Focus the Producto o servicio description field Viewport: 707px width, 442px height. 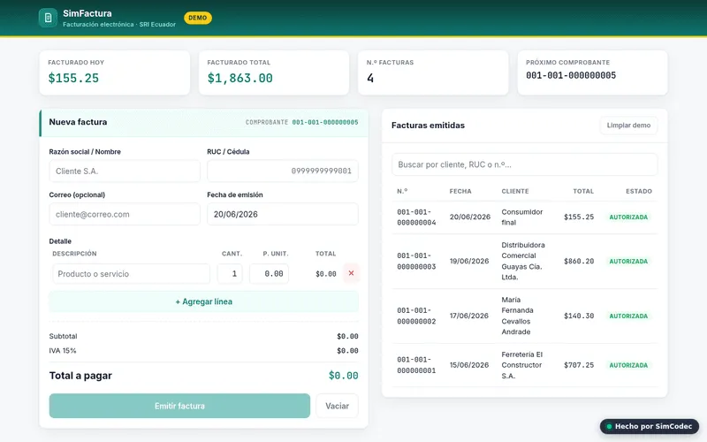[x=131, y=274]
